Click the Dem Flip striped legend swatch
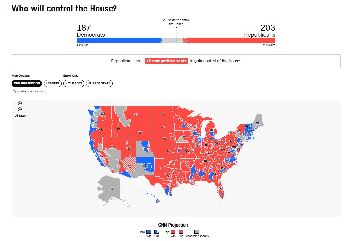The height and width of the screenshot is (241, 358). [x=157, y=232]
